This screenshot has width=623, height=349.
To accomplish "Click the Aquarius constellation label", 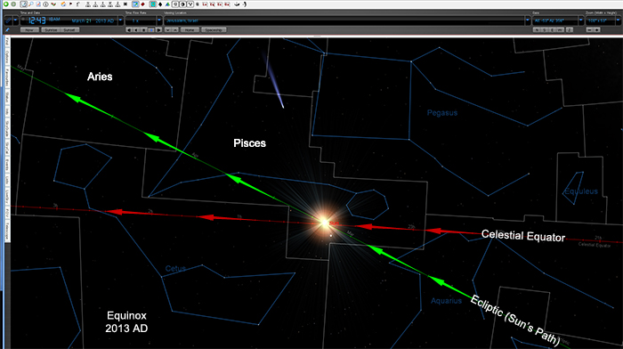I will click(x=446, y=301).
